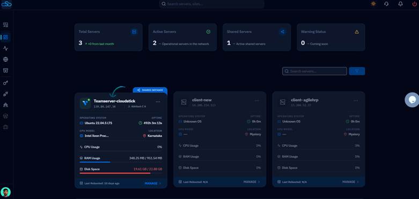Open the key icon in sidebar
The height and width of the screenshot is (199, 419).
[5, 83]
